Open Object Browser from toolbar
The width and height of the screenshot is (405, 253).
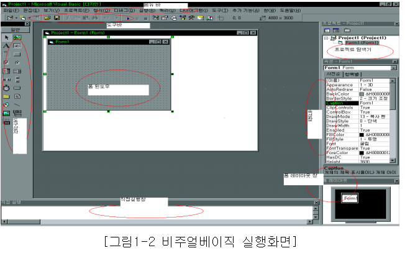pyautogui.click(x=183, y=18)
